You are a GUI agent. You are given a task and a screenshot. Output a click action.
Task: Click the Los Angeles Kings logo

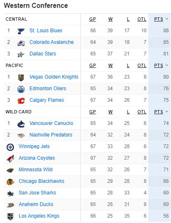(x=10, y=217)
